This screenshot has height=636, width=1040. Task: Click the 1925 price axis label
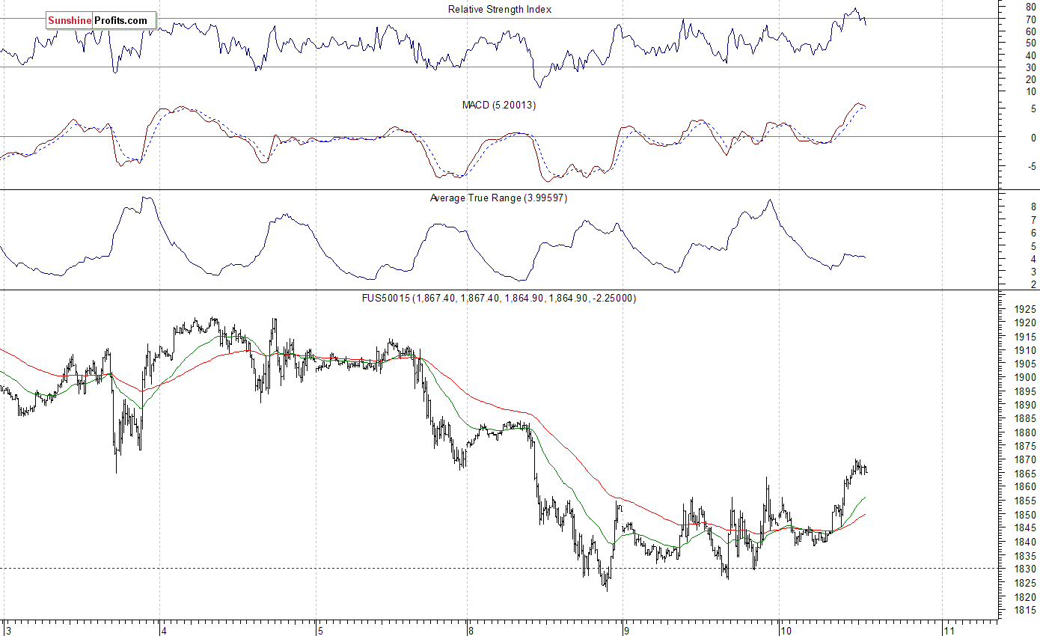pos(1024,309)
